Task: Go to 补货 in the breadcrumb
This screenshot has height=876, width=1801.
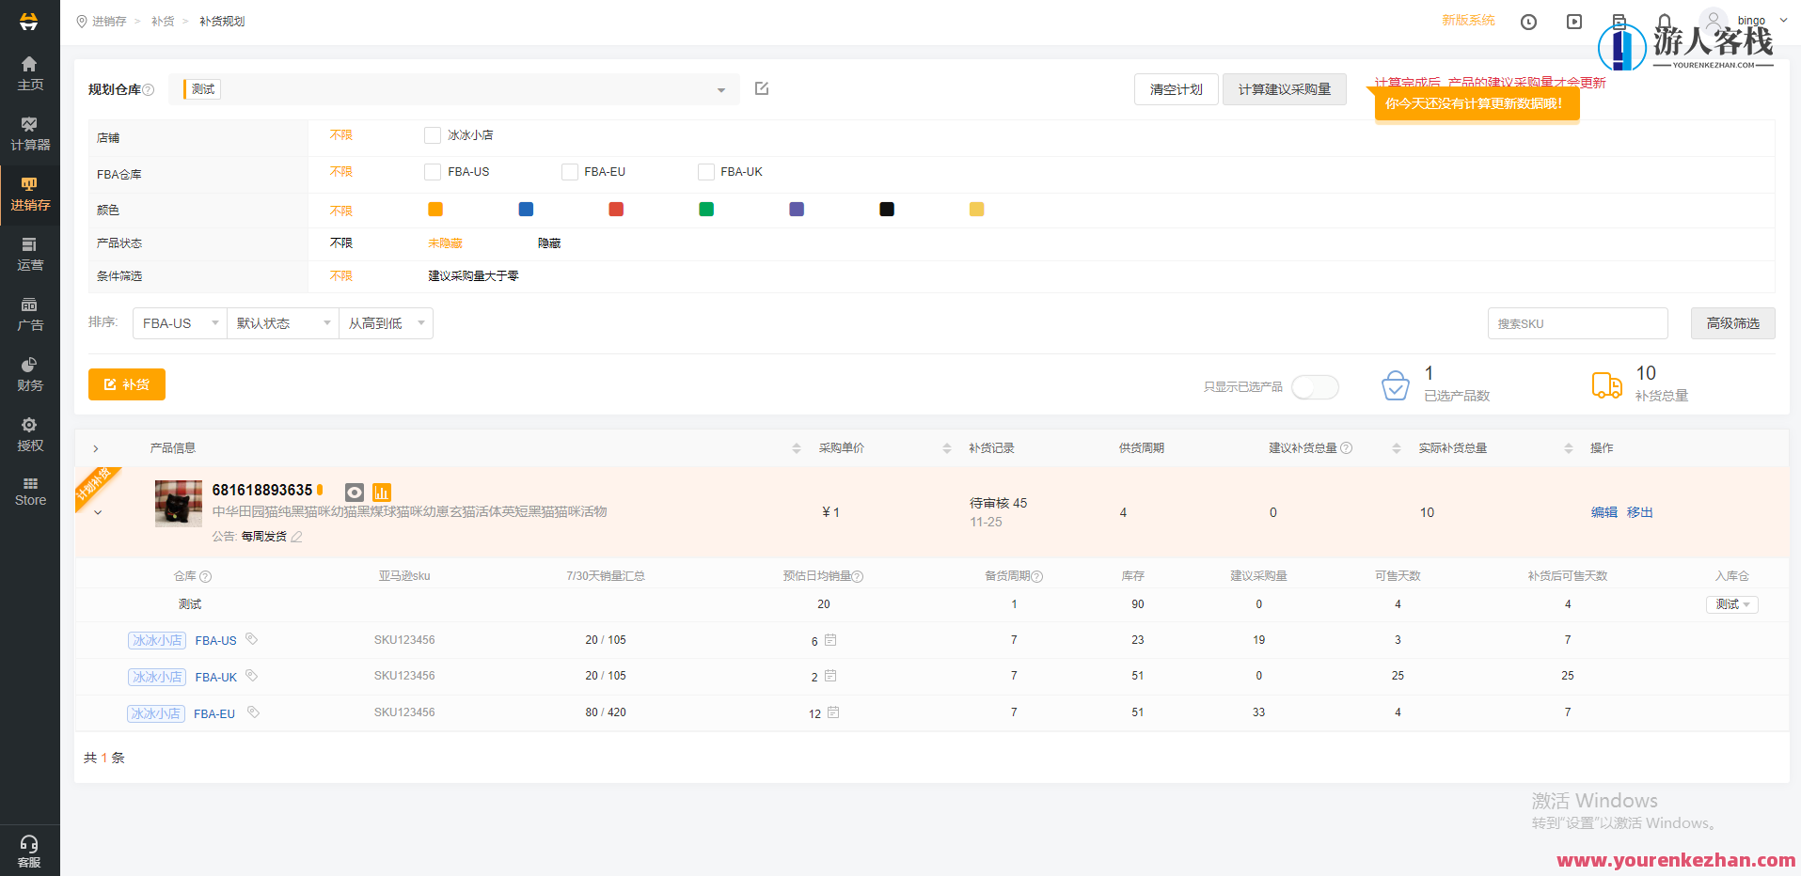Action: tap(163, 21)
